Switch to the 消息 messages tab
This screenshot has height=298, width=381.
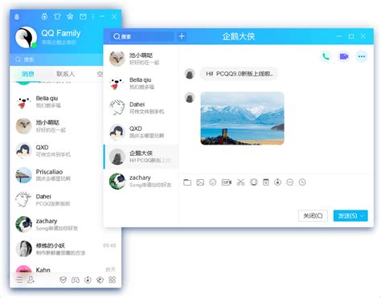tap(28, 74)
